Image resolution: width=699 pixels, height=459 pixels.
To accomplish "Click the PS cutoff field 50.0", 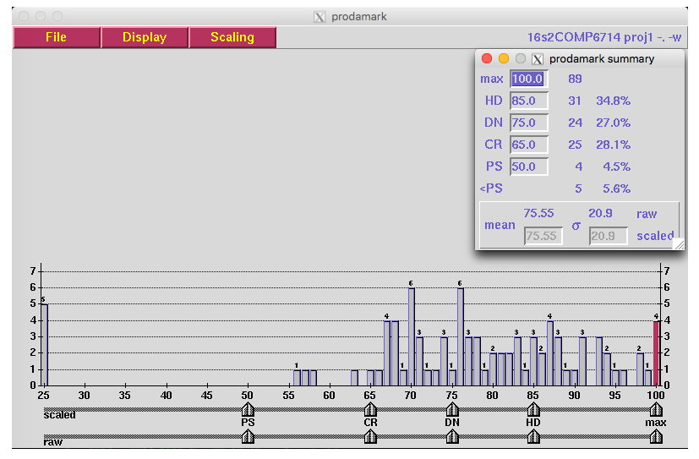I will [528, 167].
